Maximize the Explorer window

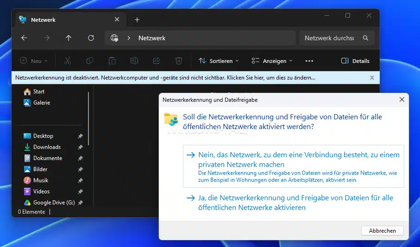point(348,16)
